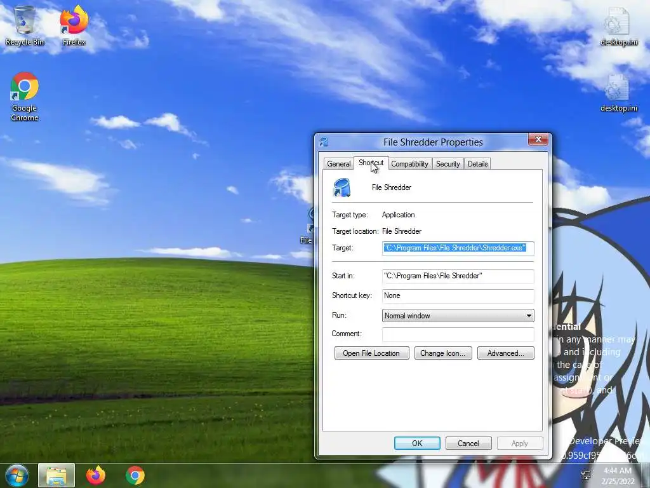Open Windows Explorer from the taskbar

(x=56, y=475)
